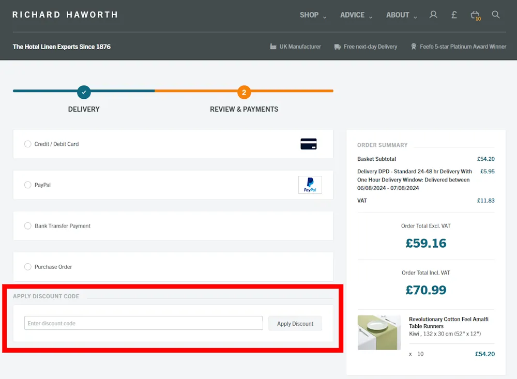
Task: Click the Richard Haworth logo
Action: (65, 15)
